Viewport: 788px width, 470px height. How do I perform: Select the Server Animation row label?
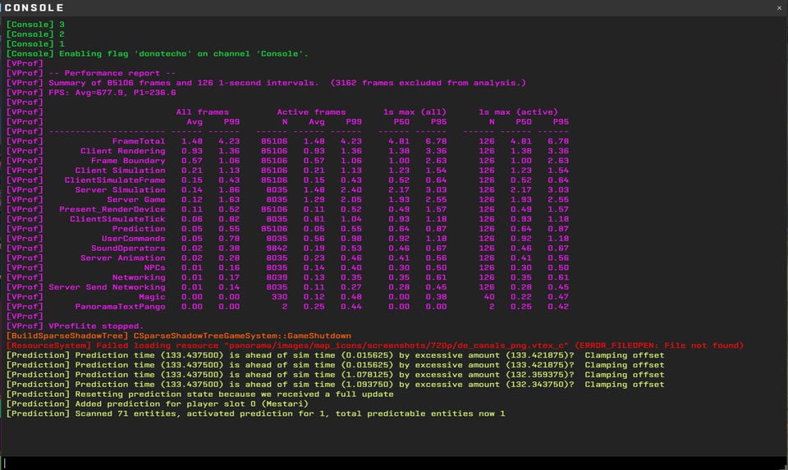click(122, 258)
